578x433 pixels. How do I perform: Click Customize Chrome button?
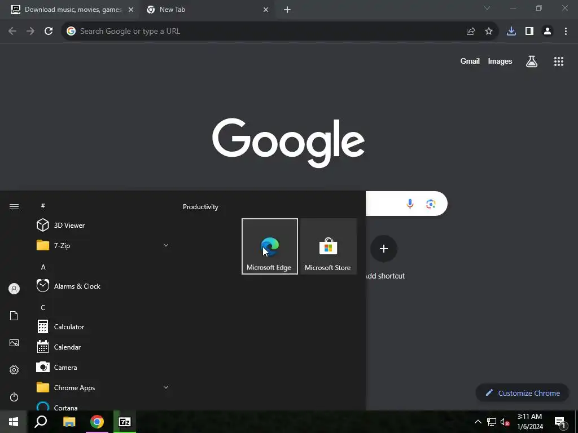(x=522, y=393)
